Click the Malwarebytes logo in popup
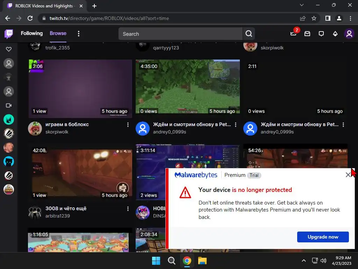Image resolution: width=358 pixels, height=269 pixels. click(196, 175)
